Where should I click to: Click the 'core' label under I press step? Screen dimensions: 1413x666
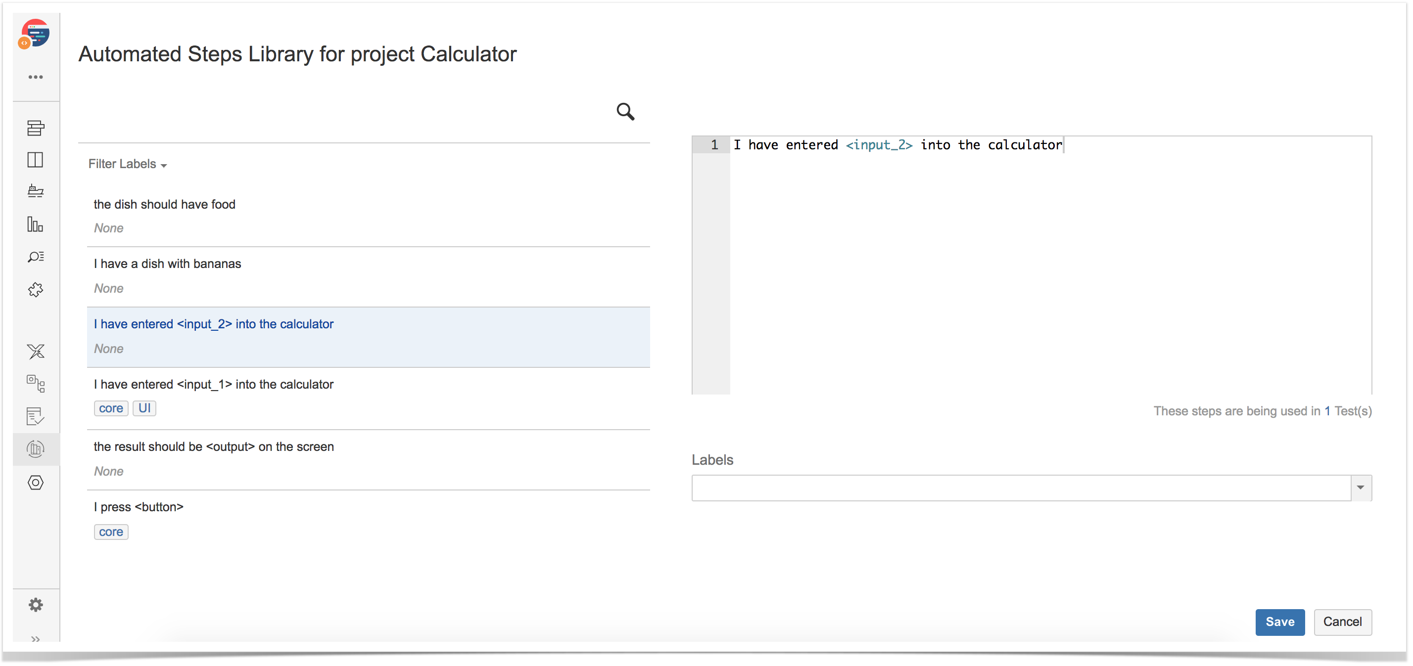[111, 532]
